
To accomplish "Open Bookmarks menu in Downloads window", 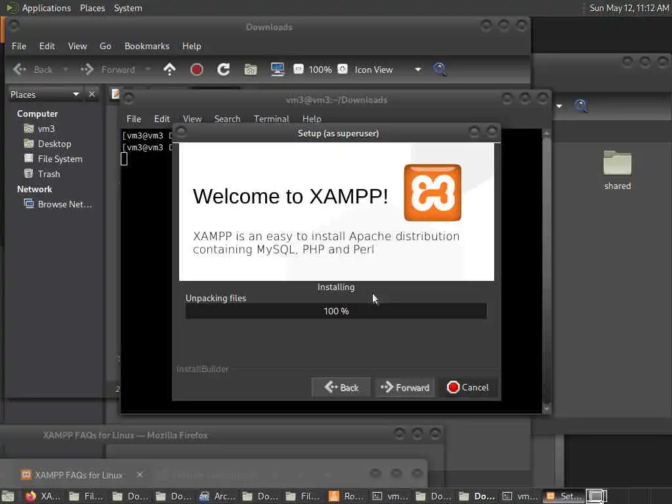I will point(147,46).
